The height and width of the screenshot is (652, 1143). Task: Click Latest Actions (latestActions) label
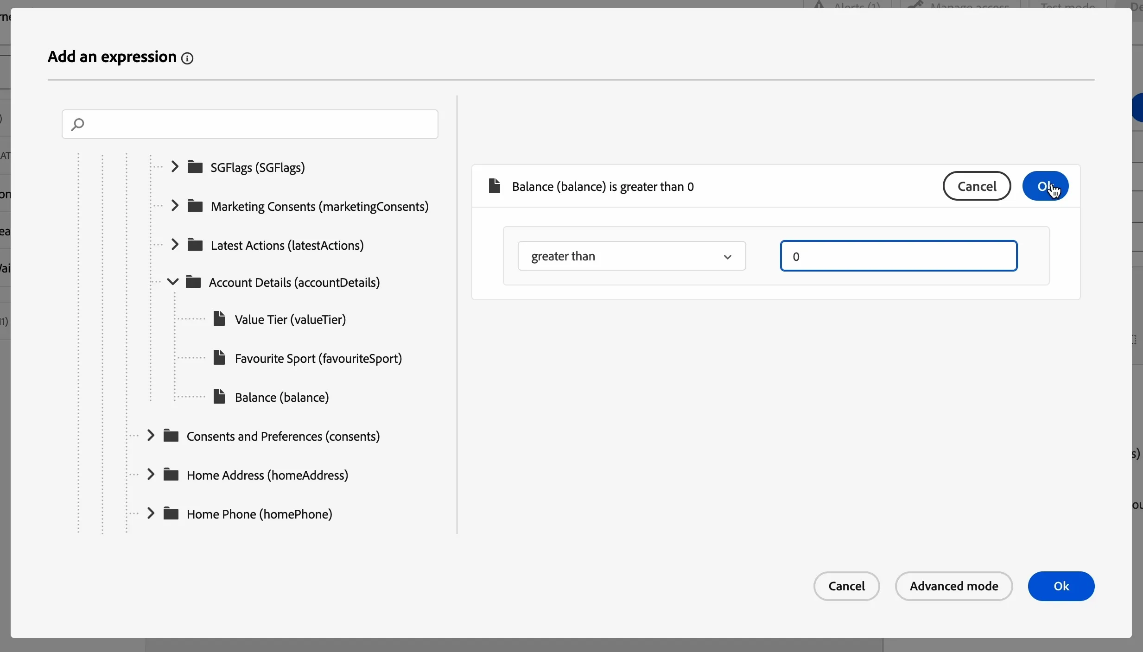click(x=287, y=245)
